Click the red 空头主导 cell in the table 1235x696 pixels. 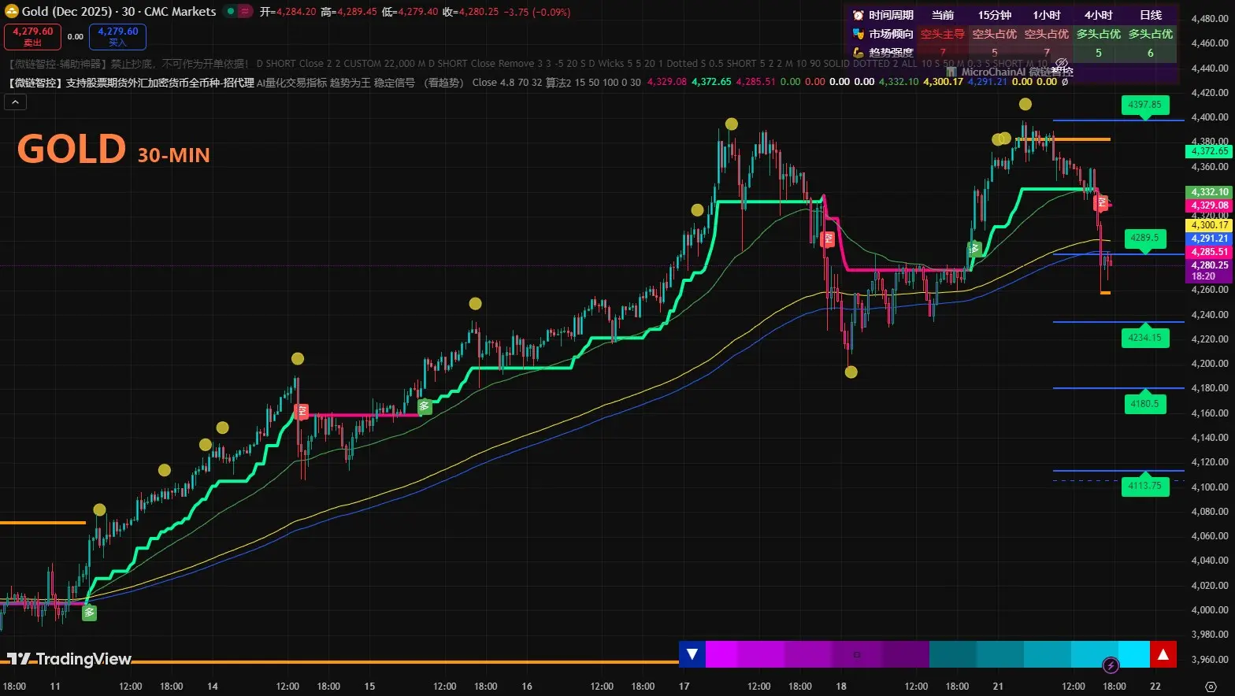click(x=943, y=34)
